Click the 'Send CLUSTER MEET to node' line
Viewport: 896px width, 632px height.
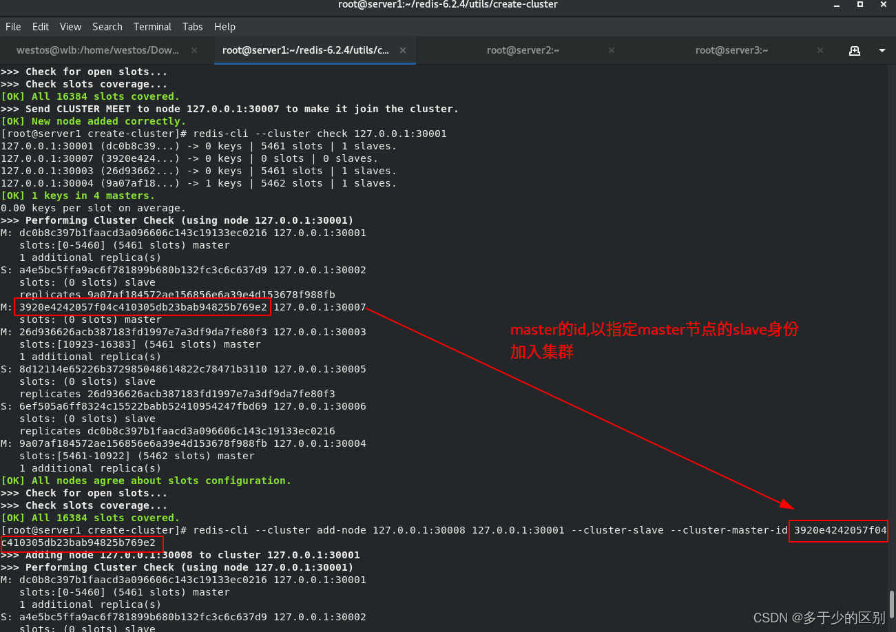[x=229, y=109]
